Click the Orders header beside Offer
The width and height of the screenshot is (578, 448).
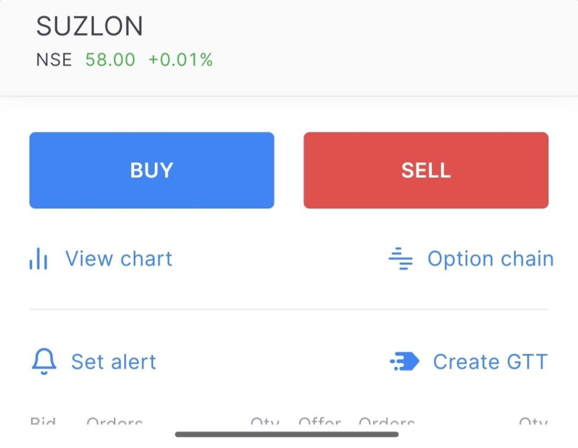point(387,422)
